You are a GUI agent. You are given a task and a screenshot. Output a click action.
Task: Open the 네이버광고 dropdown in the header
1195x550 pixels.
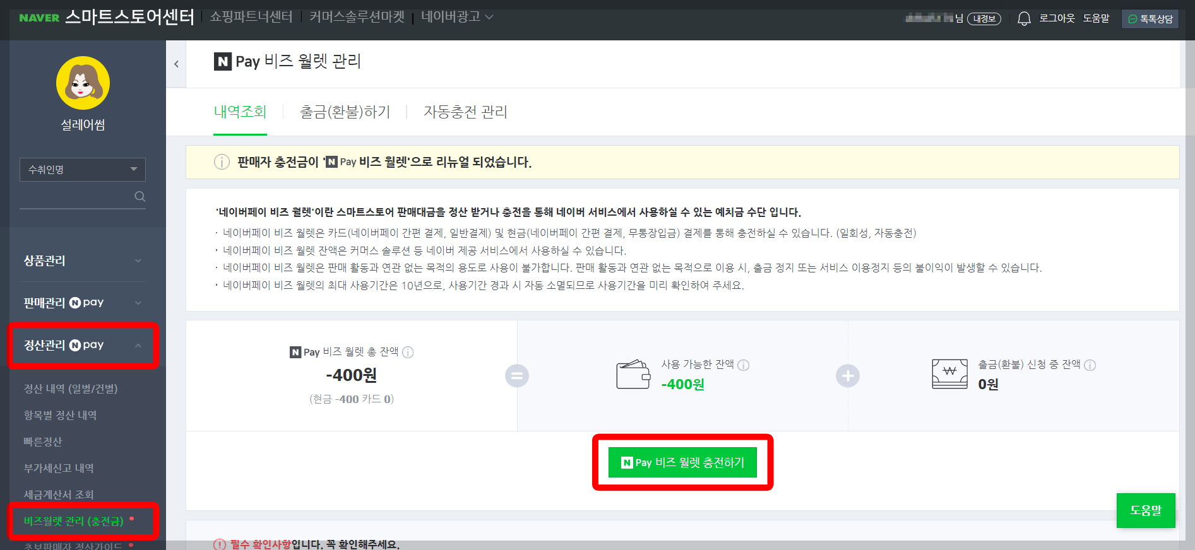457,17
